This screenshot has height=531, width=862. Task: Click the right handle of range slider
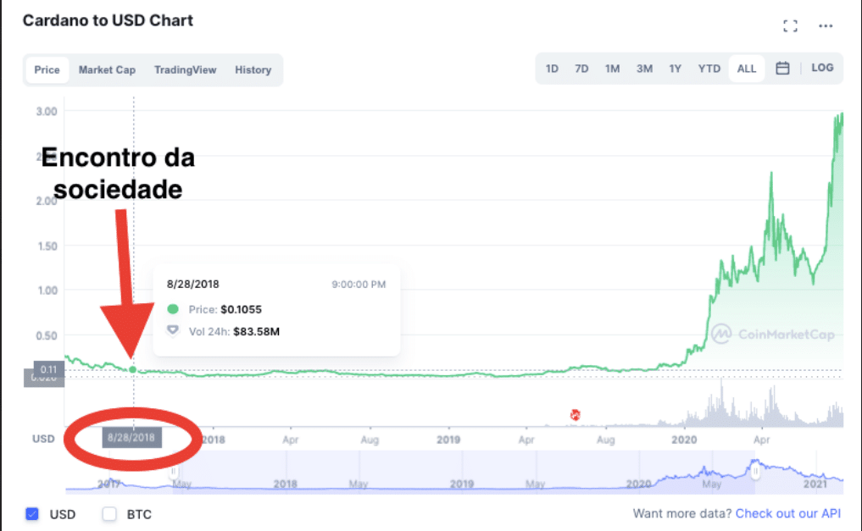[x=756, y=471]
